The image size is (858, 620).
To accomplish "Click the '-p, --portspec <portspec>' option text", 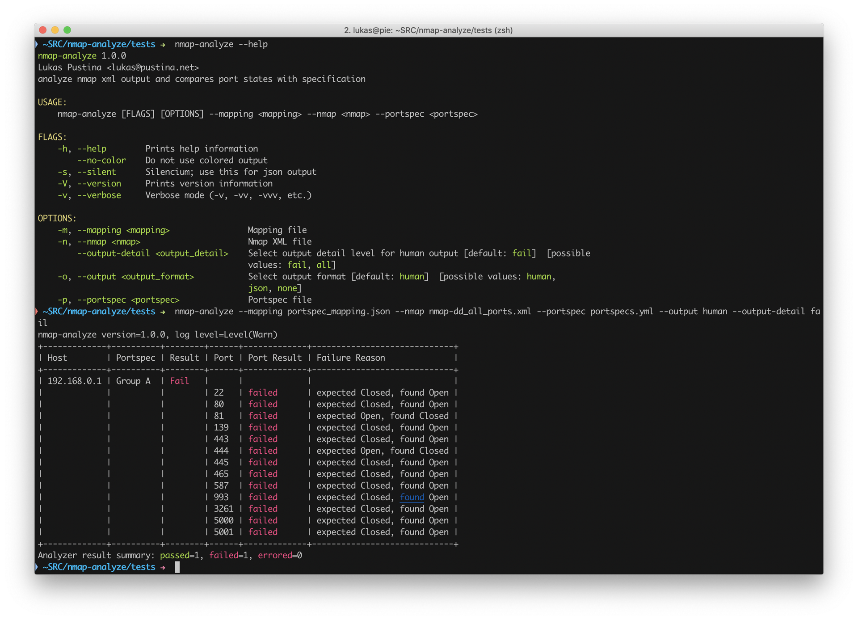I will 118,299.
